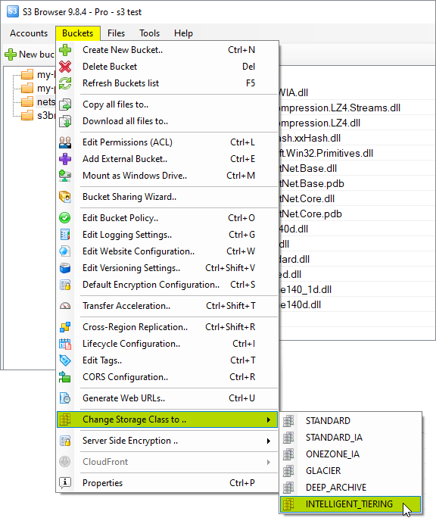
Task: Click the Edit Versioning Settings bucket icon
Action: pyautogui.click(x=65, y=268)
